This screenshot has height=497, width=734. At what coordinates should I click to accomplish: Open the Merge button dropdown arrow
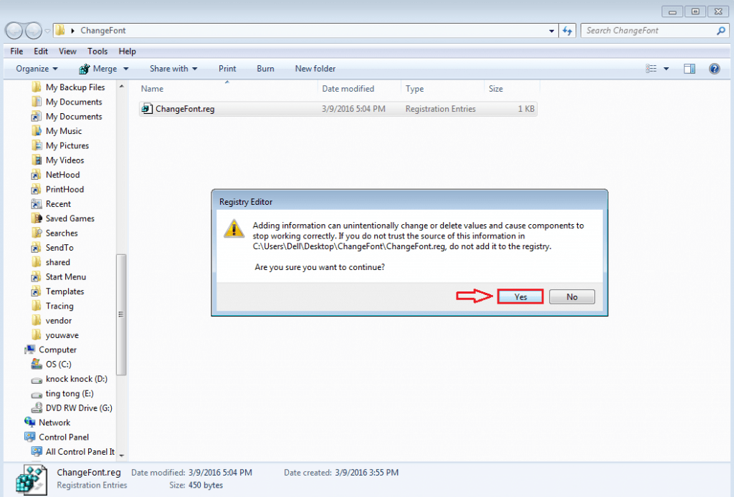click(126, 69)
